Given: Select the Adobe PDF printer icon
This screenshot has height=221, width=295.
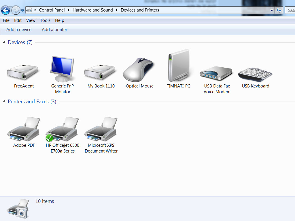Looking at the screenshot, I should (24, 129).
